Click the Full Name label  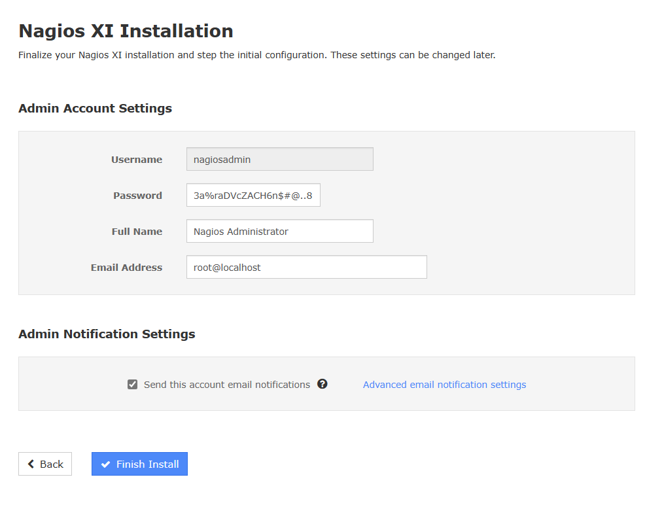(x=137, y=232)
